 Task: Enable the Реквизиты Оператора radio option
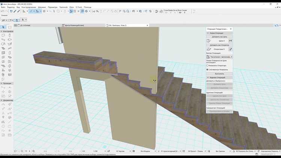tap(208, 66)
